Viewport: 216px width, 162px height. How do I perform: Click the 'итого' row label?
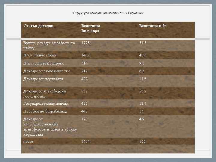[28, 142]
